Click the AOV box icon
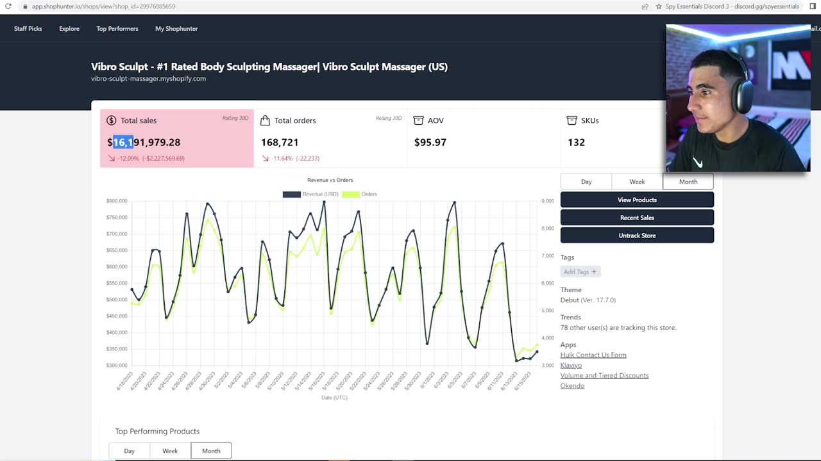 pos(418,120)
